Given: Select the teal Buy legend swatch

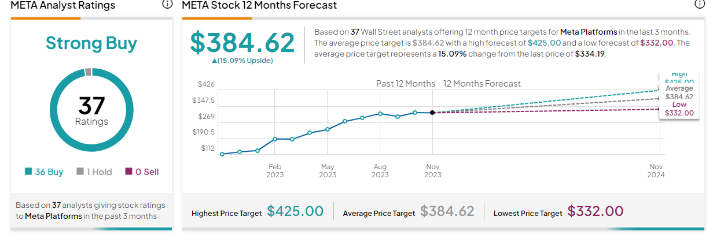Looking at the screenshot, I should point(28,171).
